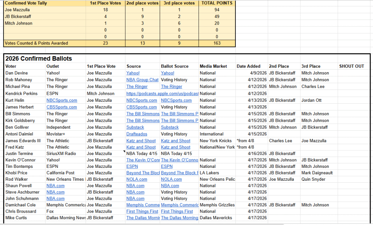Select Joe Mazzulla's total points cell 94
The height and width of the screenshot is (225, 373).
(217, 10)
